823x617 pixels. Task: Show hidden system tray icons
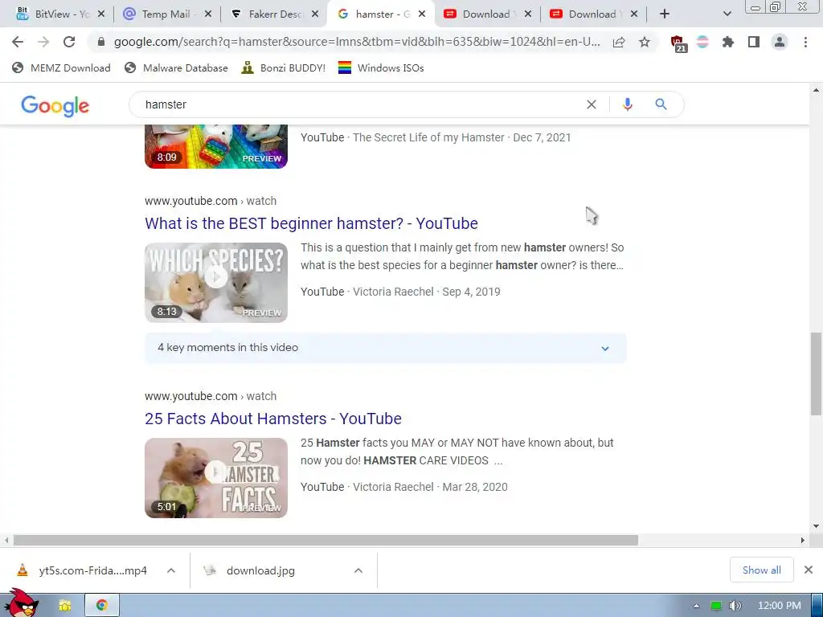point(696,606)
